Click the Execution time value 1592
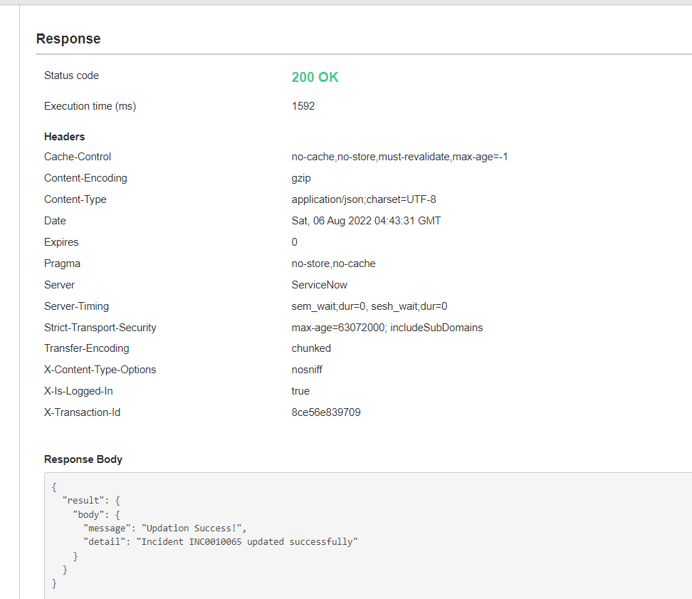Screen dimensions: 692x599 301,106
